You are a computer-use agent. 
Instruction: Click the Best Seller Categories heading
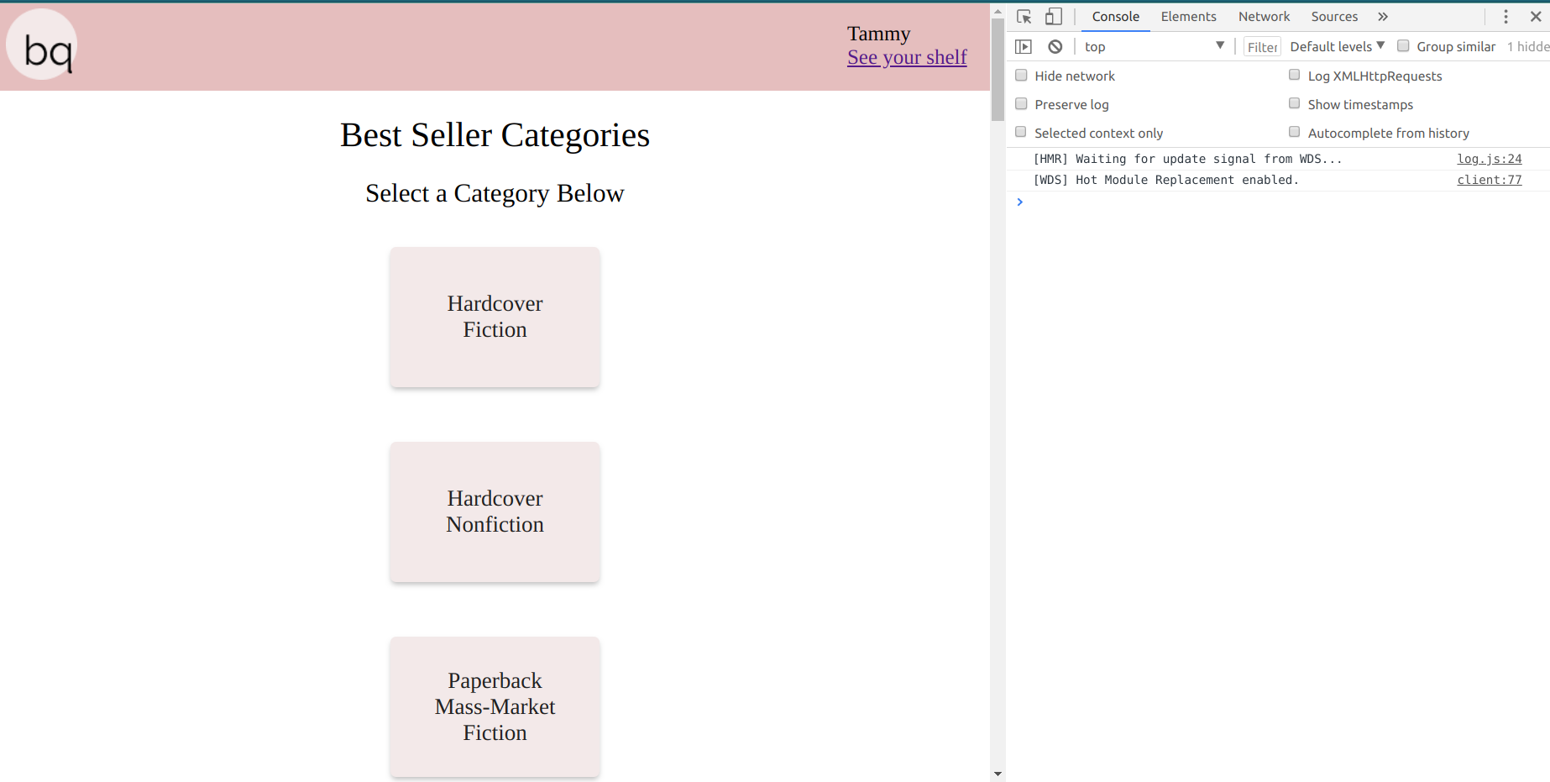(x=495, y=135)
